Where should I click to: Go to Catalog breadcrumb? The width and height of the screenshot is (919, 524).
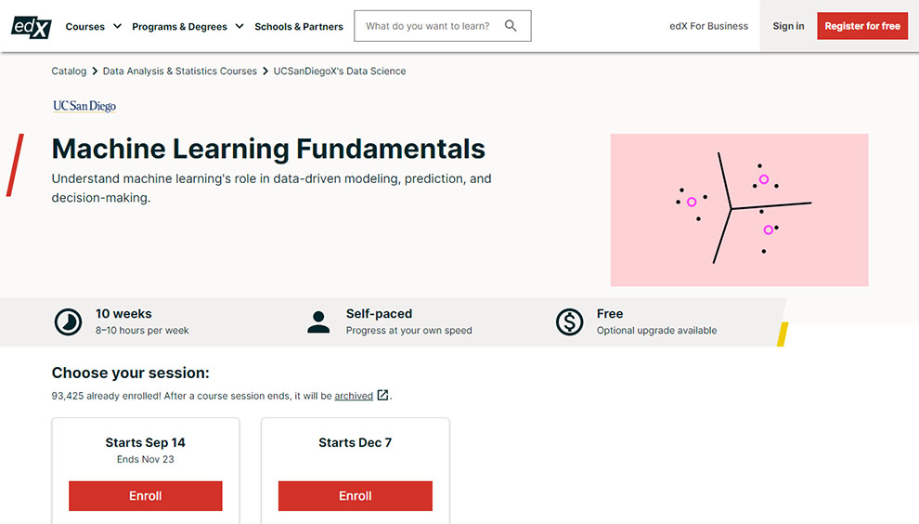(69, 71)
